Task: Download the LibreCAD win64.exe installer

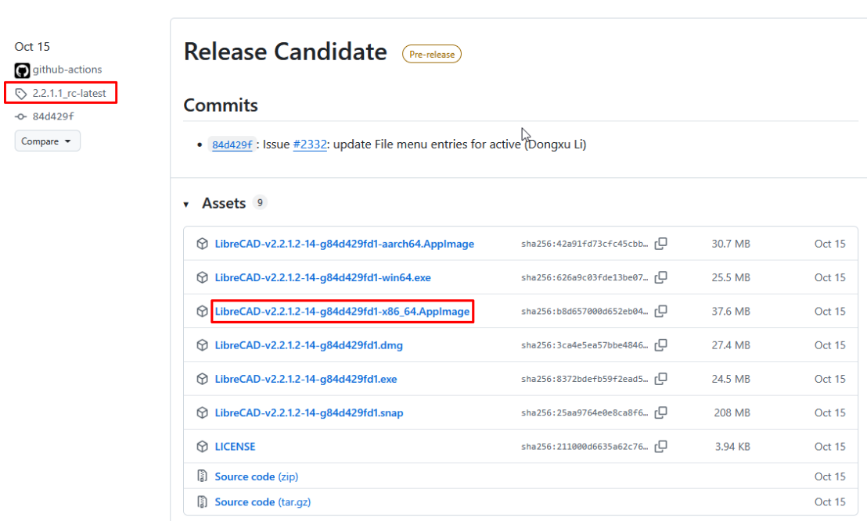Action: click(x=322, y=277)
